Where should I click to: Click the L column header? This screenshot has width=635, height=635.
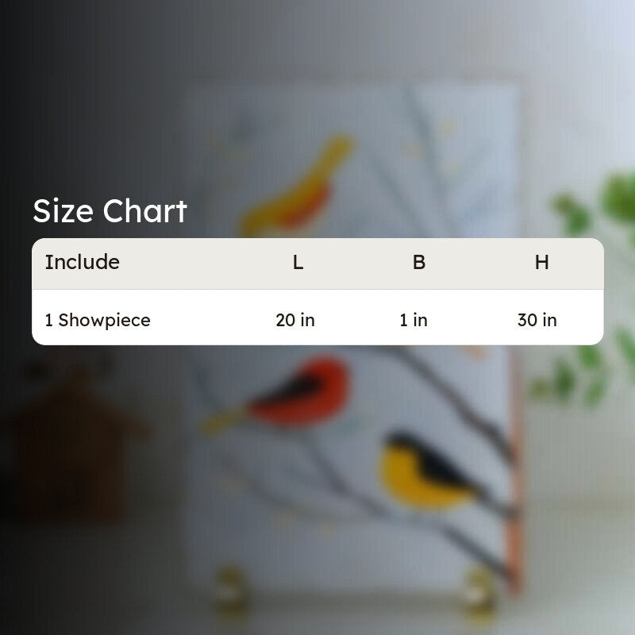pyautogui.click(x=298, y=263)
